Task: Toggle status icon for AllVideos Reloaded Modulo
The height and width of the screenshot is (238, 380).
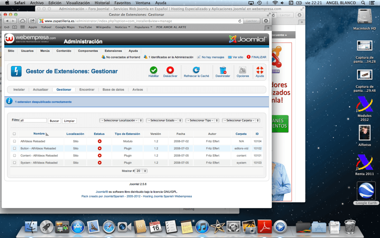Action: (x=99, y=141)
